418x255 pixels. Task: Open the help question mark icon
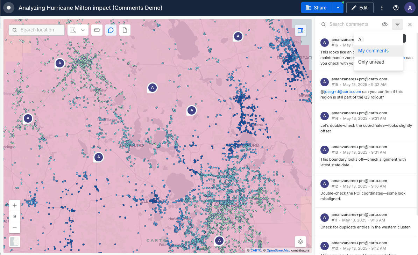point(396,8)
